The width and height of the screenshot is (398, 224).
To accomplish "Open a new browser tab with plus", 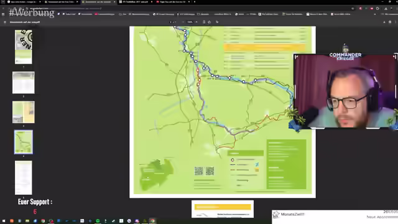I will click(195, 2).
